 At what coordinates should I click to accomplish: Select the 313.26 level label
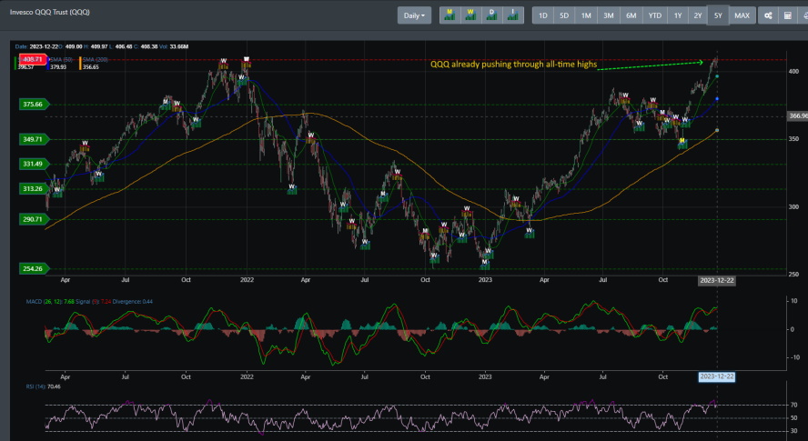[x=33, y=188]
